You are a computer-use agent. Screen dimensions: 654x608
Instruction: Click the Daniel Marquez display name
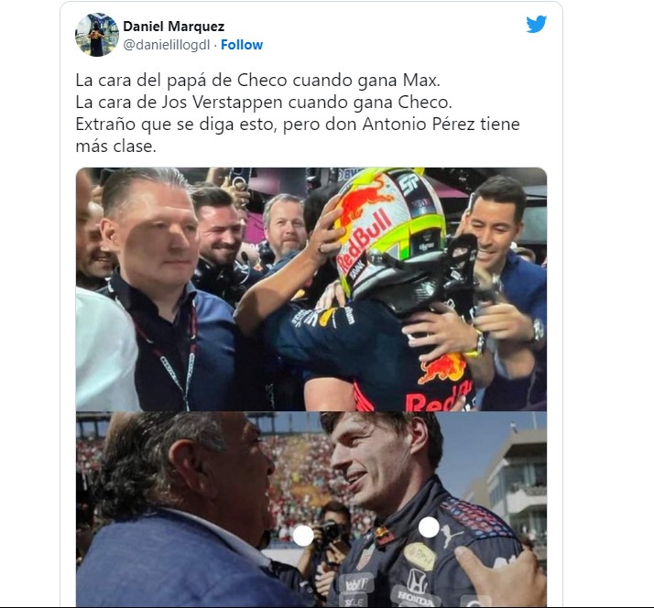(173, 27)
